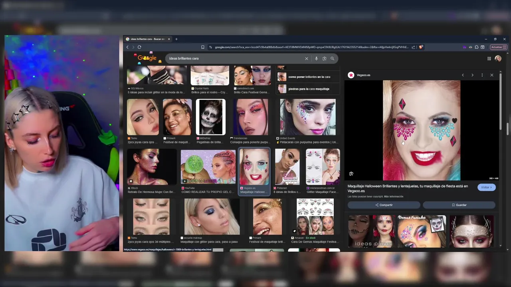Open misterpostman.com.br 'Glitter Maquillaje Face' result
The image size is (511, 287).
(323, 167)
